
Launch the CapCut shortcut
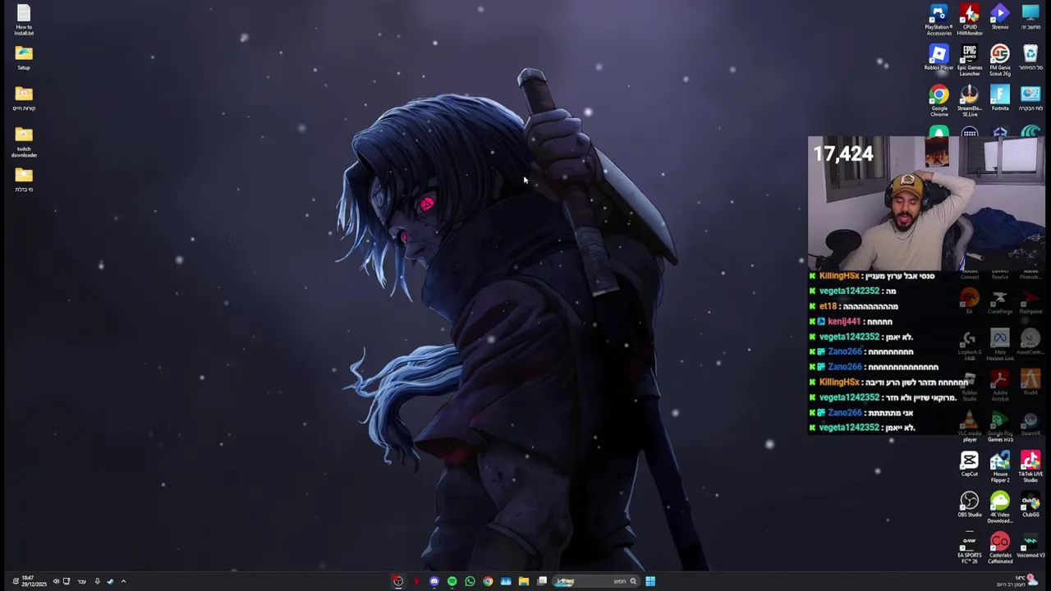tap(970, 464)
